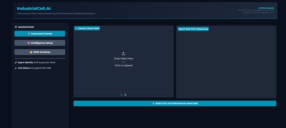This screenshot has height=128, width=286.
Task: Click the Factory Visual Feed label
Action: [87, 28]
